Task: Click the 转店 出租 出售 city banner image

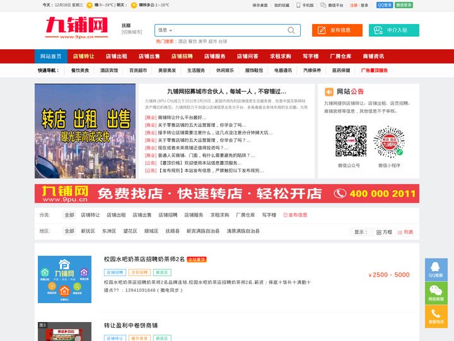Action: pos(85,131)
